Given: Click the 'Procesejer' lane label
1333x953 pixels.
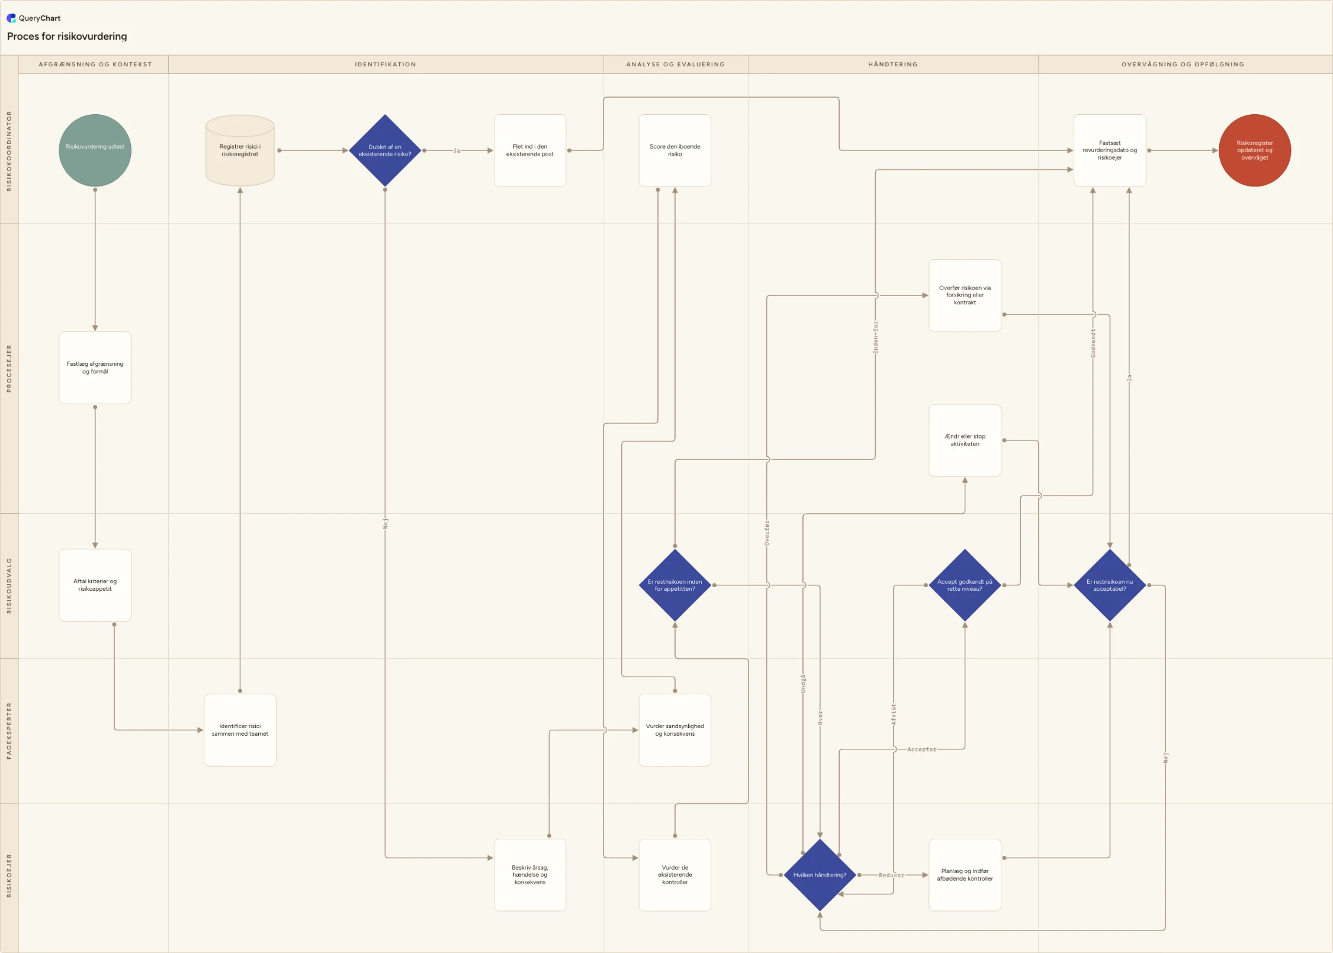Looking at the screenshot, I should click(9, 368).
